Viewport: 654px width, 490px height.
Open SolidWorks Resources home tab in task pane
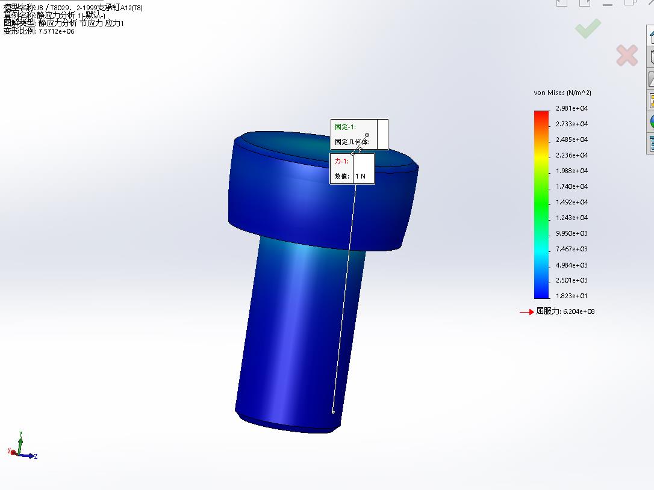tap(650, 36)
